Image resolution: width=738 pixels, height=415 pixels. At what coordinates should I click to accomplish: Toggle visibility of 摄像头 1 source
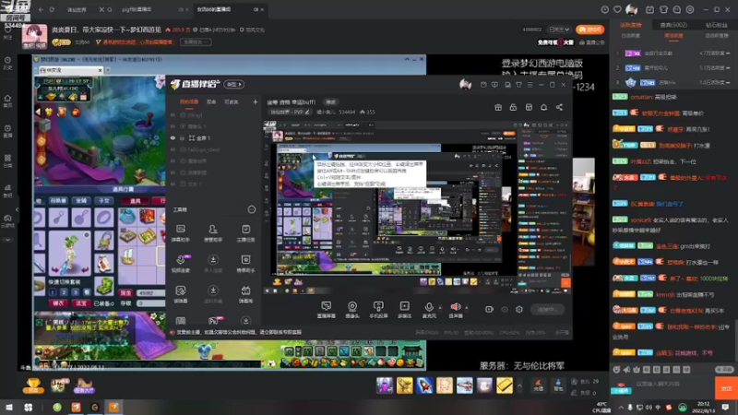[173, 126]
